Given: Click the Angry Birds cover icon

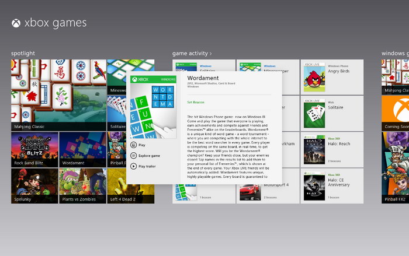Looking at the screenshot, I should click(314, 77).
